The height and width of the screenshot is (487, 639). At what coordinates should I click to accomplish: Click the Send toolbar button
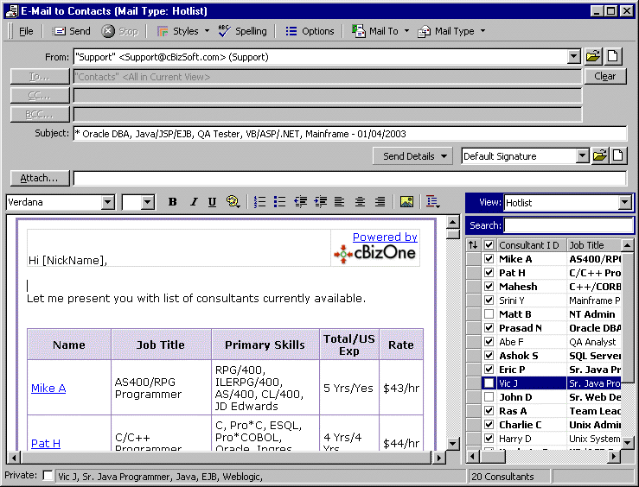point(71,31)
